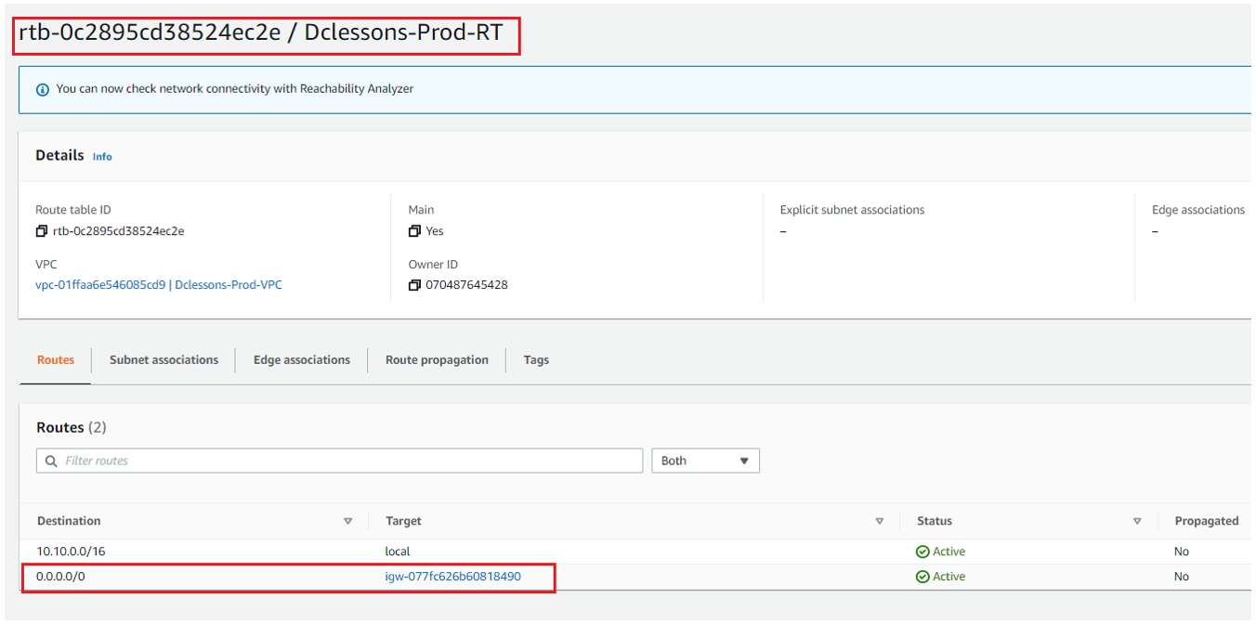The height and width of the screenshot is (624, 1256).
Task: Open the Tags tab
Action: coord(536,360)
